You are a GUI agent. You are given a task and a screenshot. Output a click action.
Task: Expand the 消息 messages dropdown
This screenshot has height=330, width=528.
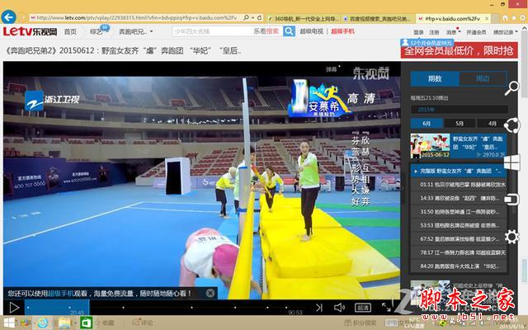[453, 32]
